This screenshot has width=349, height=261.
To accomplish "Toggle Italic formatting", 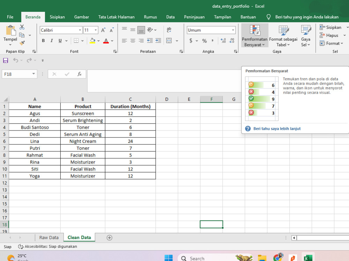I will (52, 41).
